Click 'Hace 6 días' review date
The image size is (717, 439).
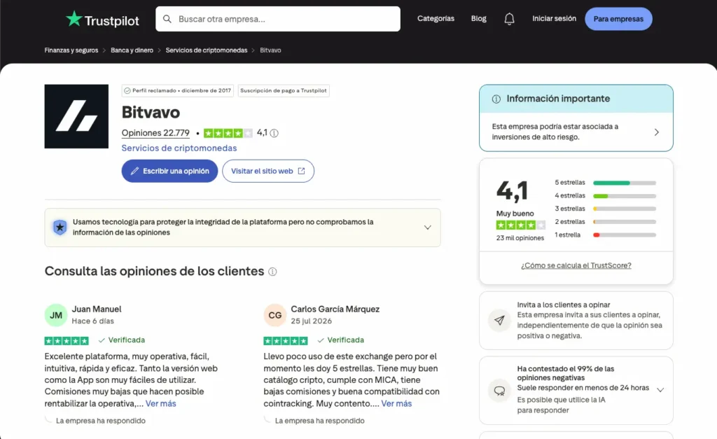(x=93, y=321)
